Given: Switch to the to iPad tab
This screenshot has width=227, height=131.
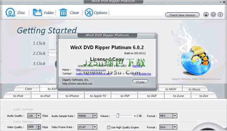Looking at the screenshot, I should [x=45, y=96].
